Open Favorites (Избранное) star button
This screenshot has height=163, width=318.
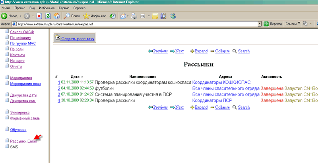(95, 16)
